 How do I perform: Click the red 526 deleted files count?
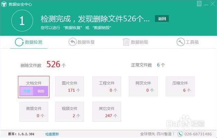coord(54,64)
